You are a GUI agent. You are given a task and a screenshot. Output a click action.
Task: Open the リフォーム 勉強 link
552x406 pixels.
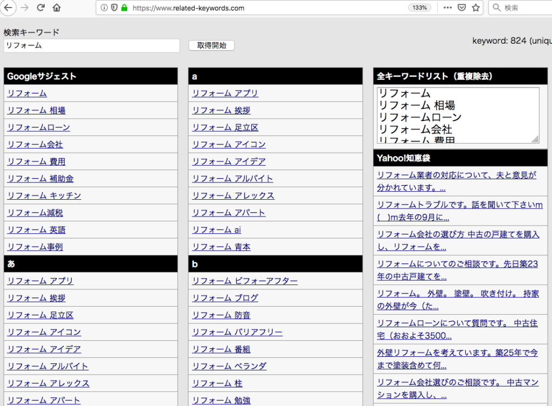[222, 401]
